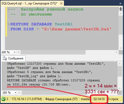Collapse the RESTORE DATABASE statement outline
The height and width of the screenshot is (104, 124).
[9, 24]
